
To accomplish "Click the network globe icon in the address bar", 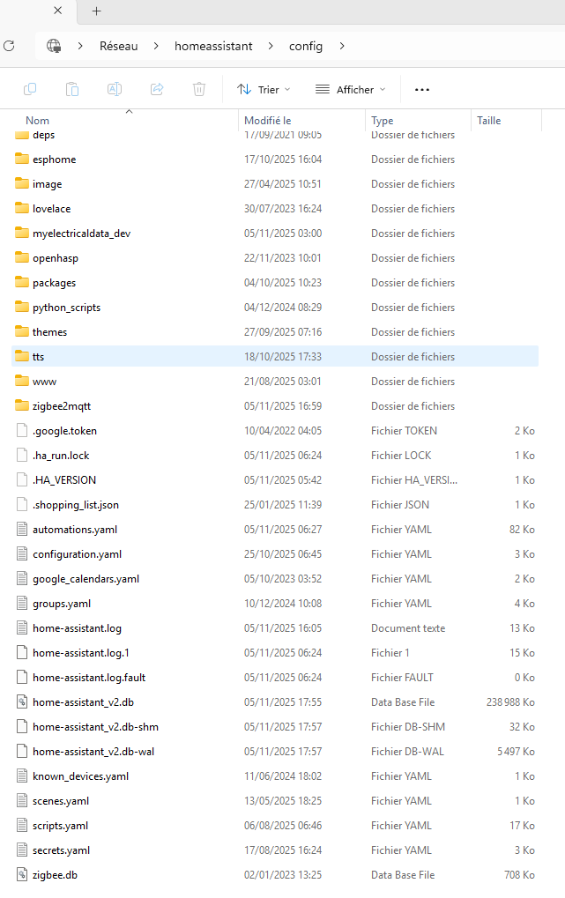I will pos(54,46).
